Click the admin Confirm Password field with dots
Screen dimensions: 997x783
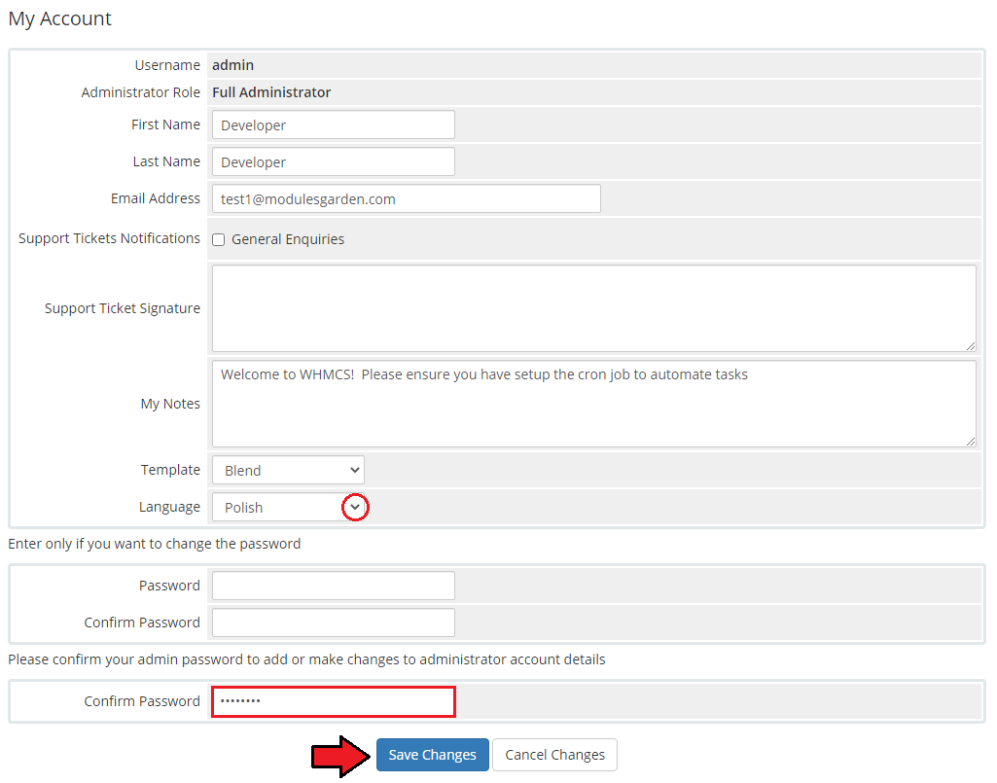pyautogui.click(x=334, y=701)
